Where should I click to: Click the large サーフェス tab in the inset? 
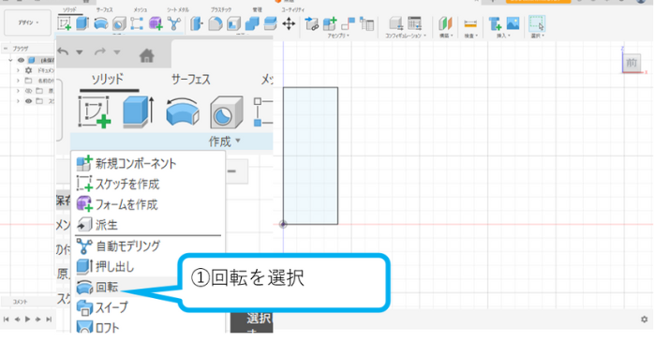190,80
